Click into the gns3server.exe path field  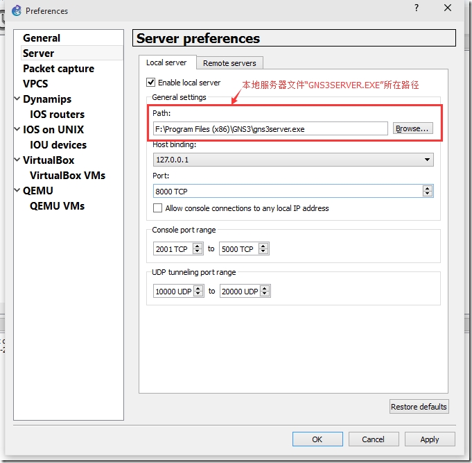[270, 129]
